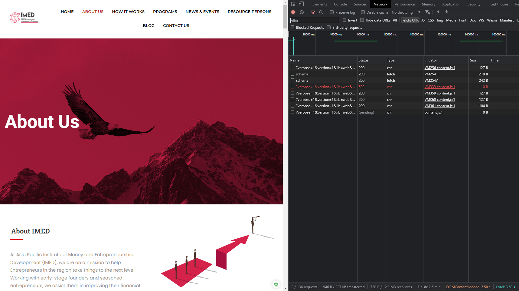
Task: Sort by the Size column header
Action: point(478,60)
